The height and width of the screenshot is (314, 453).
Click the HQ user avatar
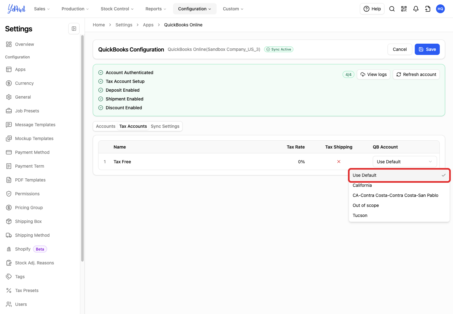(x=440, y=9)
